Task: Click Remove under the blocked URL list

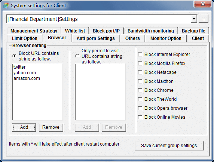Action: pyautogui.click(x=51, y=127)
